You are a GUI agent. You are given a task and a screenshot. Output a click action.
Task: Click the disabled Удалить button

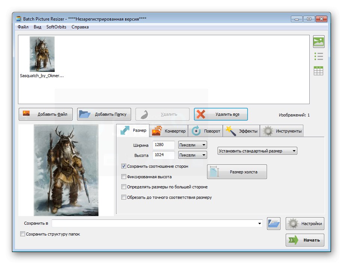point(162,114)
